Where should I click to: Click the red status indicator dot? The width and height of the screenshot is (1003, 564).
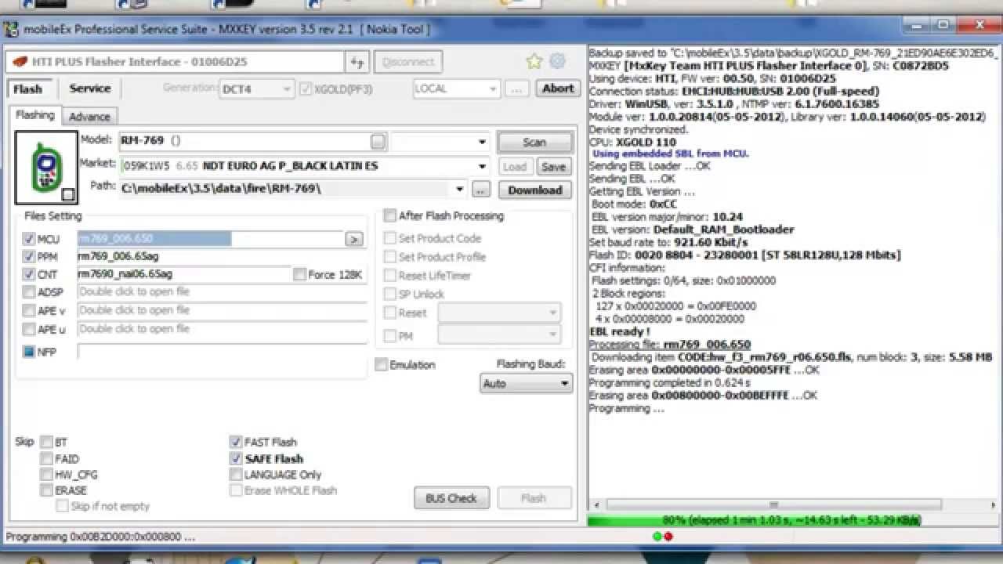click(668, 537)
